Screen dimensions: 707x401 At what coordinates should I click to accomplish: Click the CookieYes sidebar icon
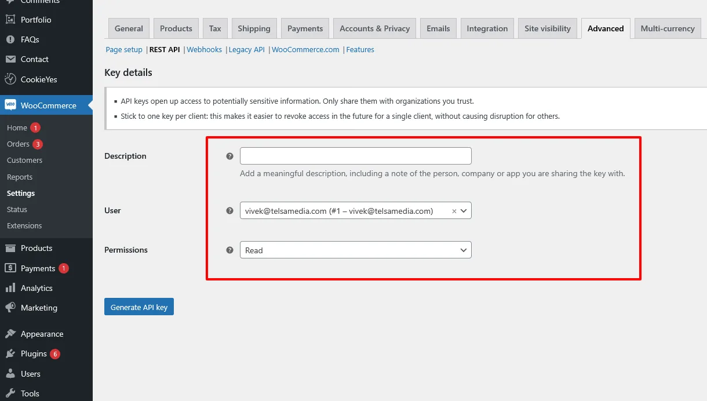coord(10,79)
